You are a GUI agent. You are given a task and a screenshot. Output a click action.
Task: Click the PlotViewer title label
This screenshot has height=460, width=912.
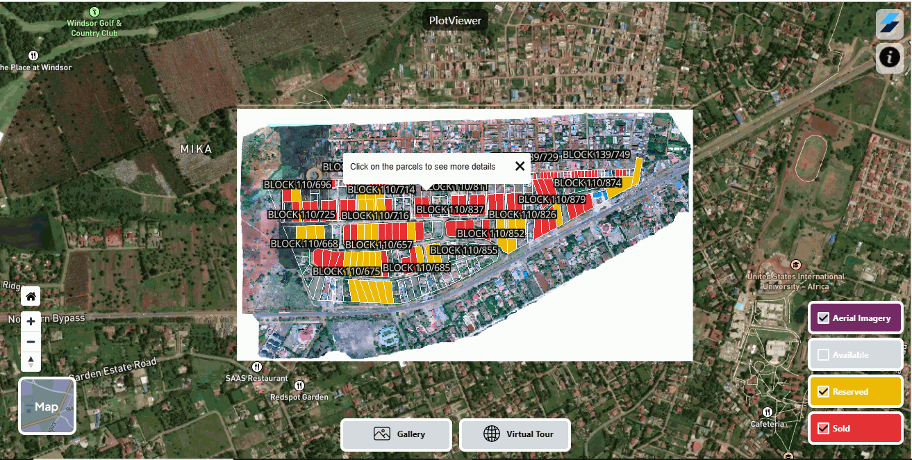pyautogui.click(x=455, y=21)
